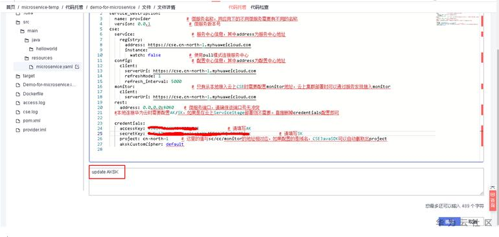Click the folder icon beside main
The width and height of the screenshot is (499, 237).
coord(22,31)
